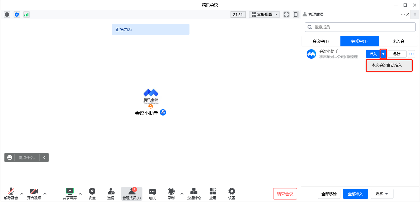This screenshot has height=202, width=420.
Task: Click the blue security shield icon
Action: [x=17, y=15]
